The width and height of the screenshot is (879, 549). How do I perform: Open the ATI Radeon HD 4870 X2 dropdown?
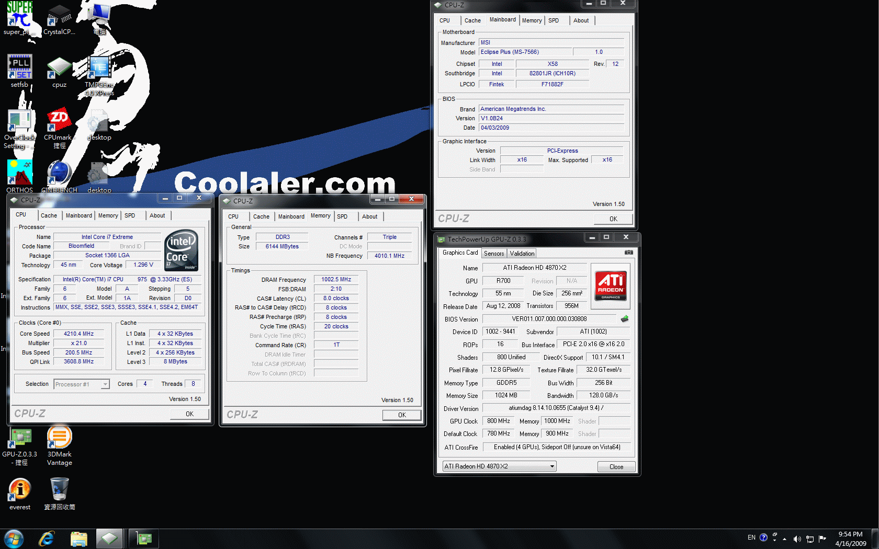tap(499, 466)
